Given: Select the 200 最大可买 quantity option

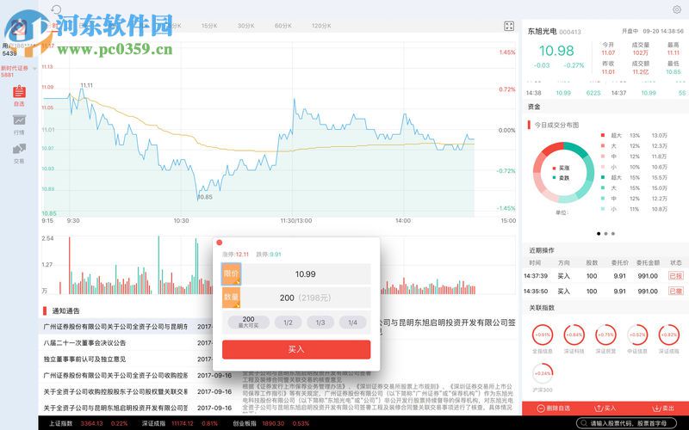Looking at the screenshot, I should 248,322.
